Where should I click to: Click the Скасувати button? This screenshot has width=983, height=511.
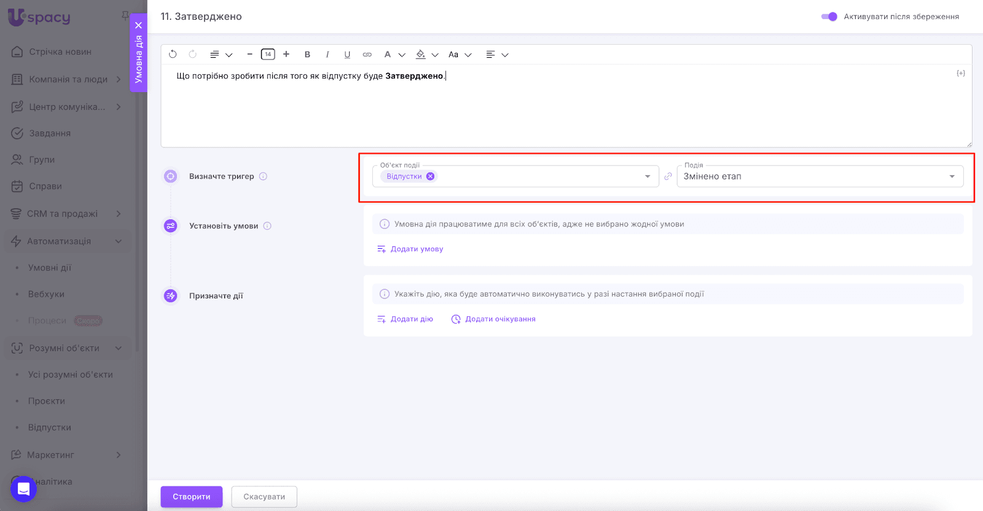(264, 497)
